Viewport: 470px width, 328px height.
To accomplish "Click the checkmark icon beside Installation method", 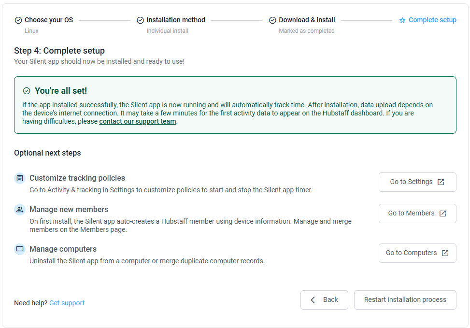I will click(140, 20).
